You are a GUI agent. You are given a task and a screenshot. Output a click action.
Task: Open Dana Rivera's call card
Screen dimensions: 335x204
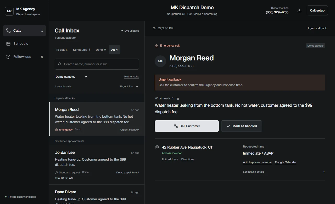tap(97, 195)
